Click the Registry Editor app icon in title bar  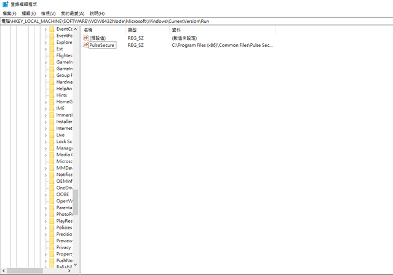[x=5, y=4]
